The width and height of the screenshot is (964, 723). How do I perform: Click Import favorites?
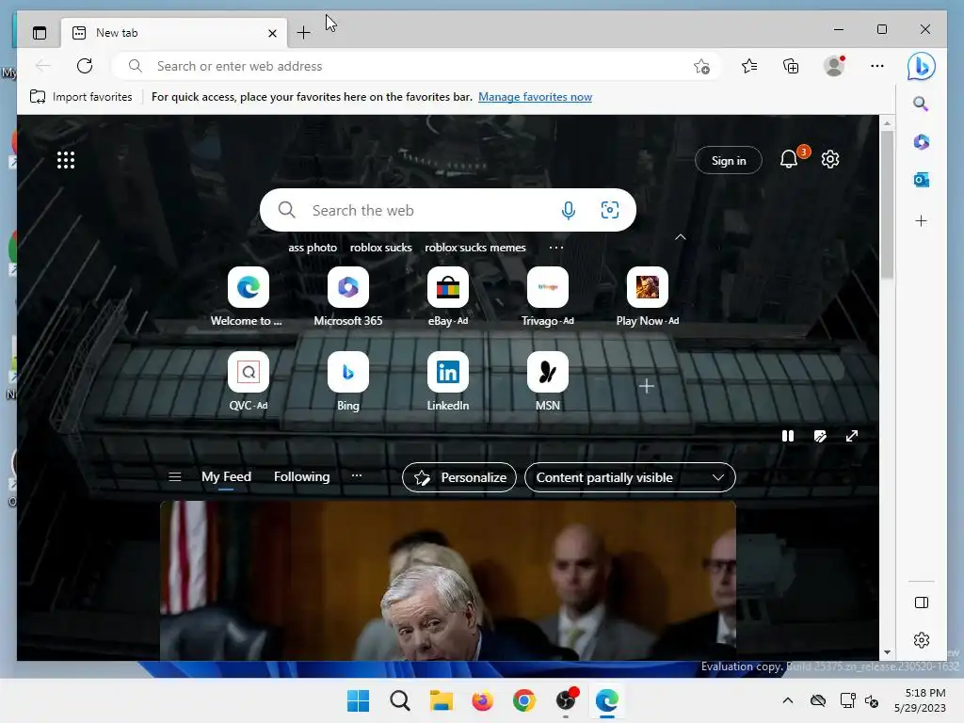[81, 97]
